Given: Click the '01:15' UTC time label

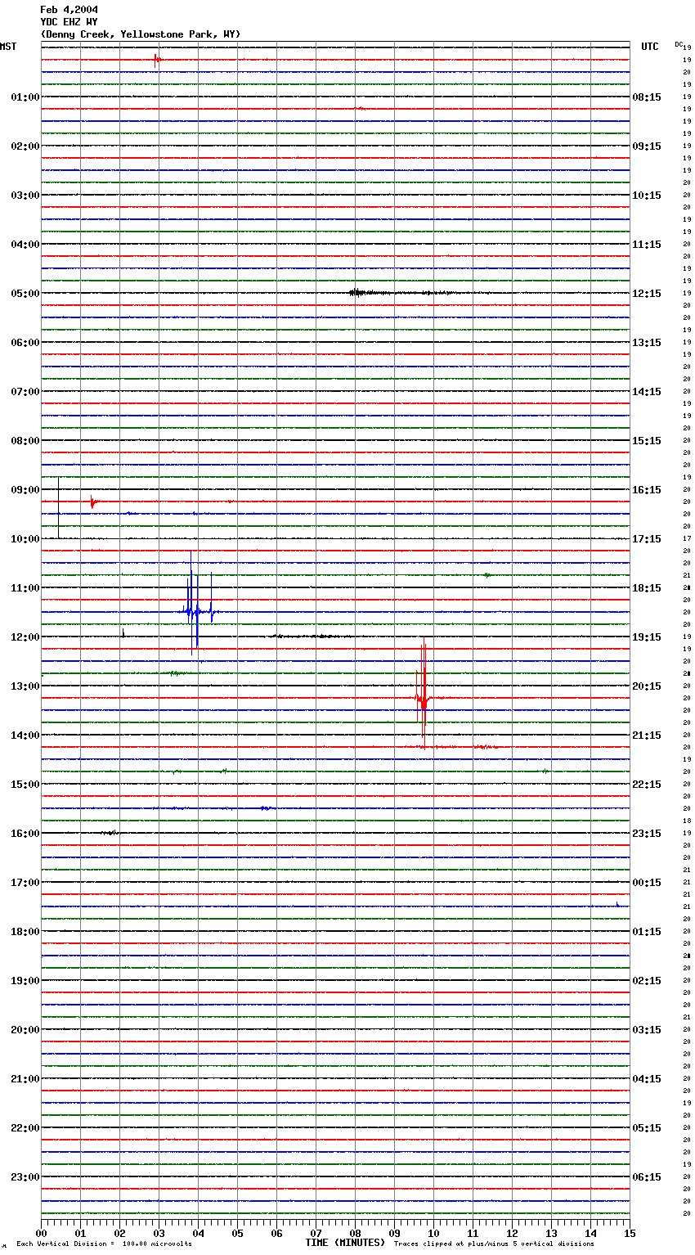Looking at the screenshot, I should click(x=647, y=932).
